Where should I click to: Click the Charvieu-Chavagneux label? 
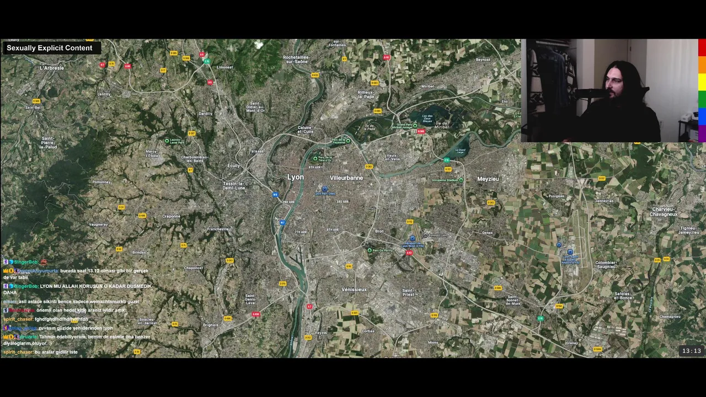coord(664,212)
